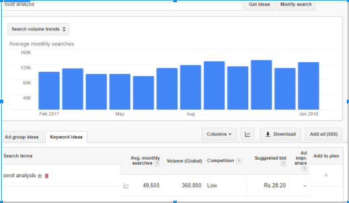349x203 pixels.
Task: Sort by the Volume (Global) column header
Action: point(184,161)
